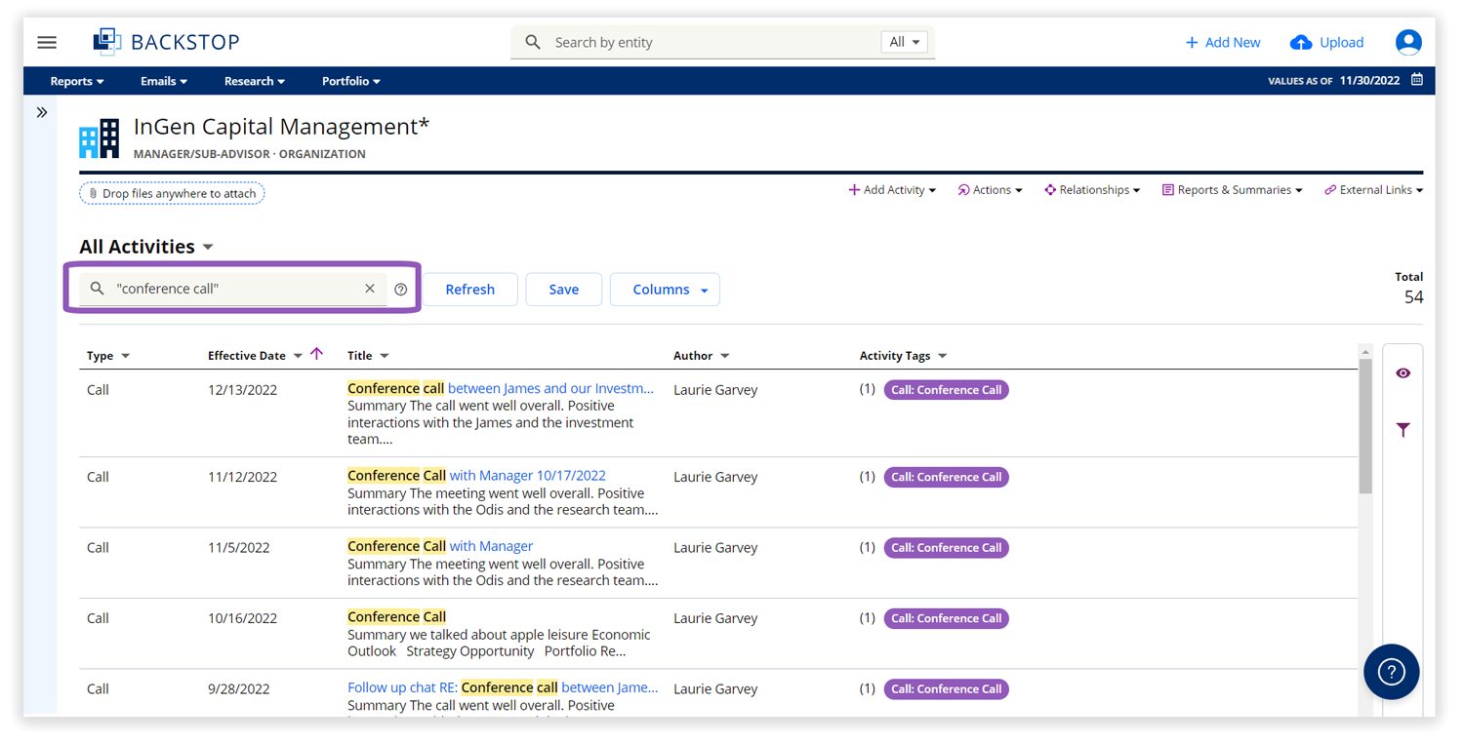The image size is (1464, 744).
Task: Click the Effective Date sort arrow
Action: [316, 354]
